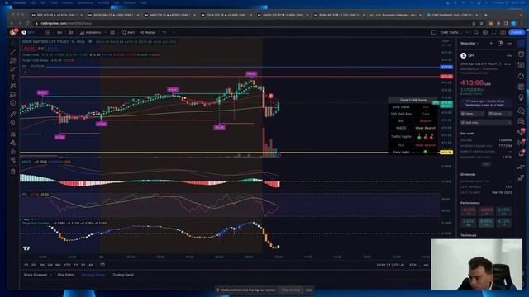Click the blue Publish button
The width and height of the screenshot is (529, 297).
516,32
